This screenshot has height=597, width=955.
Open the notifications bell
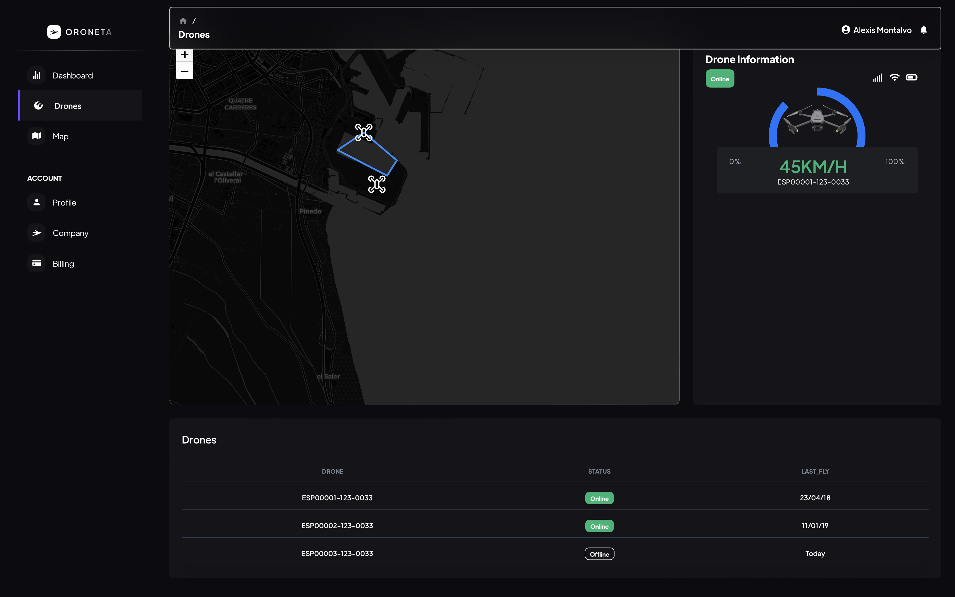(x=923, y=30)
